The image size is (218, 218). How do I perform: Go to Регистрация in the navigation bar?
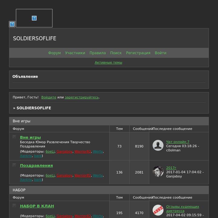coord(138,53)
